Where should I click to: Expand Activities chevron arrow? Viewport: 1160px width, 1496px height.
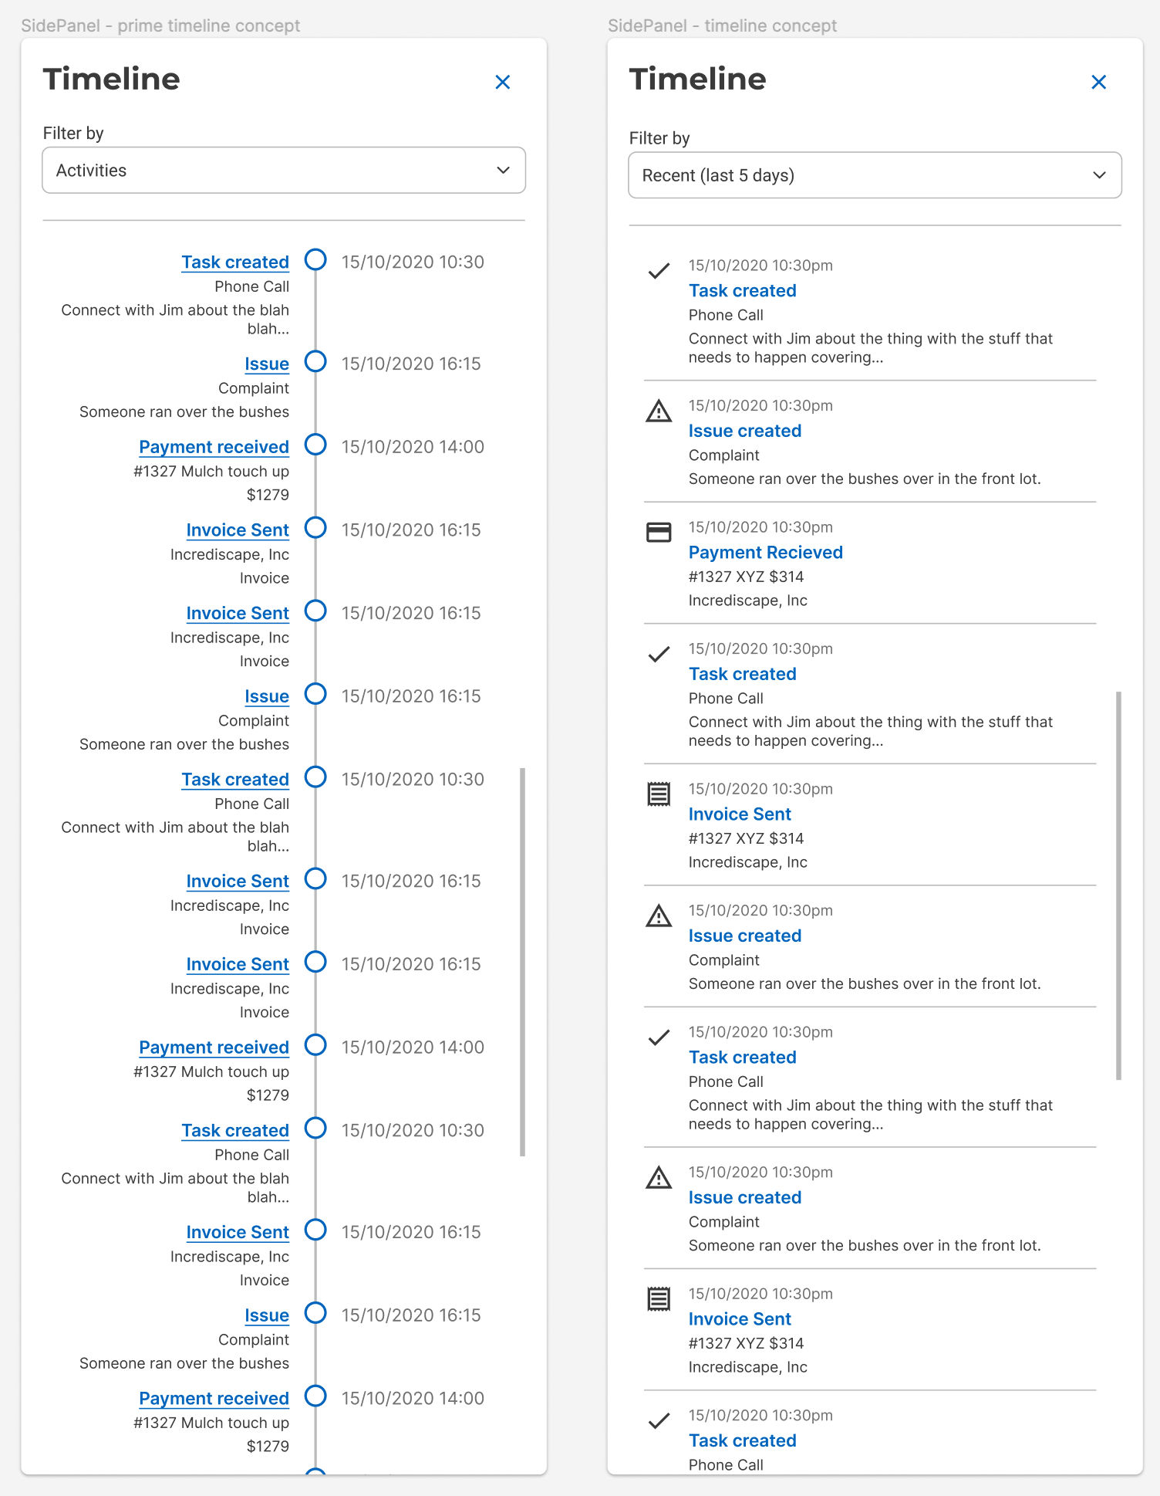point(504,170)
